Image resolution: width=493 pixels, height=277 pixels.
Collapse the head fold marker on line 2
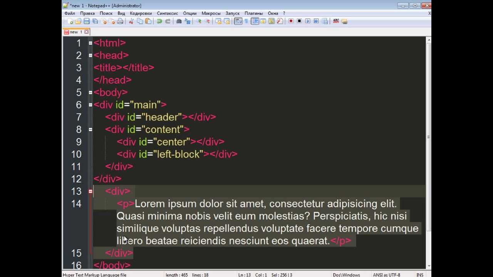click(x=91, y=55)
